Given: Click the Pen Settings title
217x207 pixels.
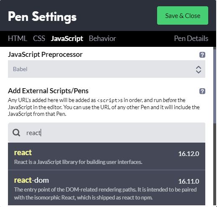Looking at the screenshot, I should 42,17.
